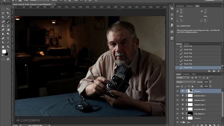Create new document from current state

tap(209, 71)
